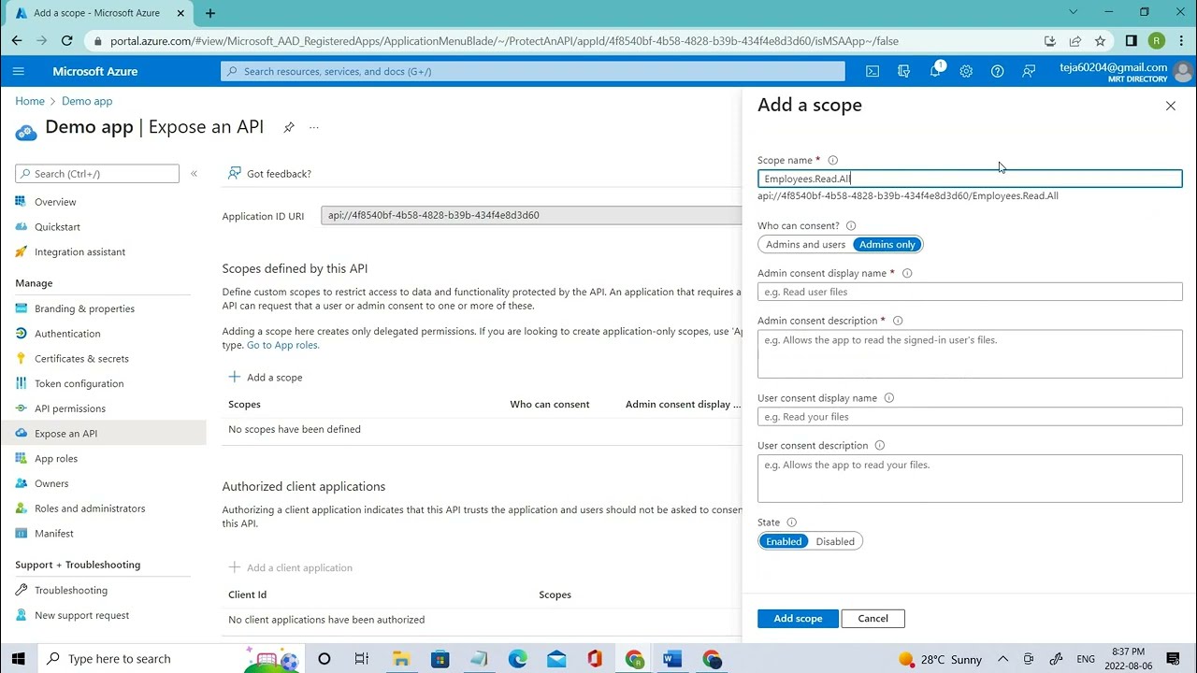Open Microsoft Word from the taskbar

pos(671,659)
